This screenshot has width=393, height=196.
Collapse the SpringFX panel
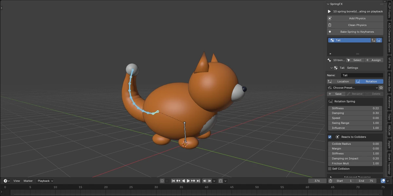pos(328,4)
